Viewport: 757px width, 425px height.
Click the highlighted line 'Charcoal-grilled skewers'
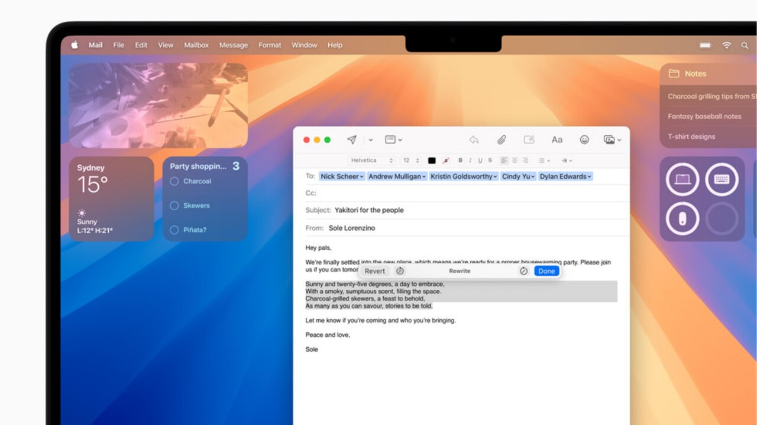(x=365, y=299)
